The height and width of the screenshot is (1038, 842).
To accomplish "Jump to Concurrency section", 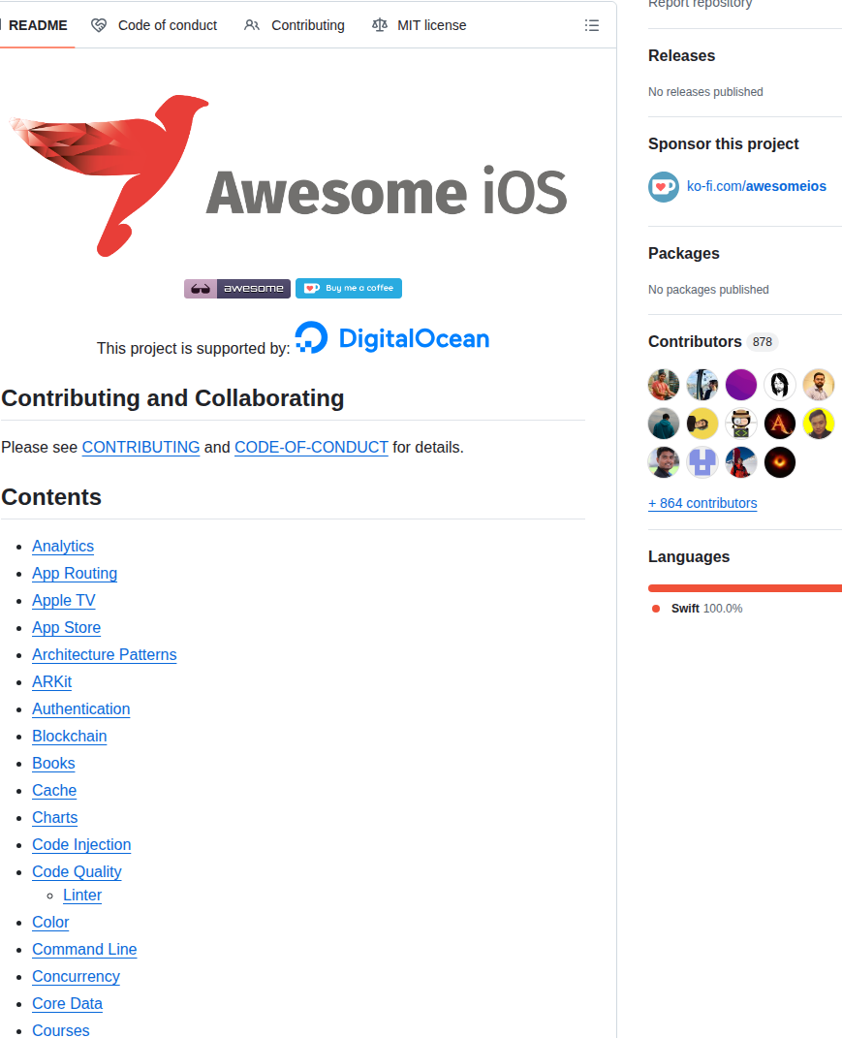I will click(x=77, y=976).
